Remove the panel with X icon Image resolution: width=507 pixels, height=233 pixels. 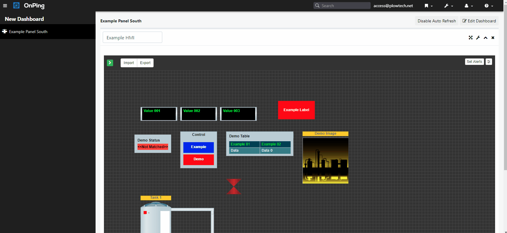[x=493, y=38]
